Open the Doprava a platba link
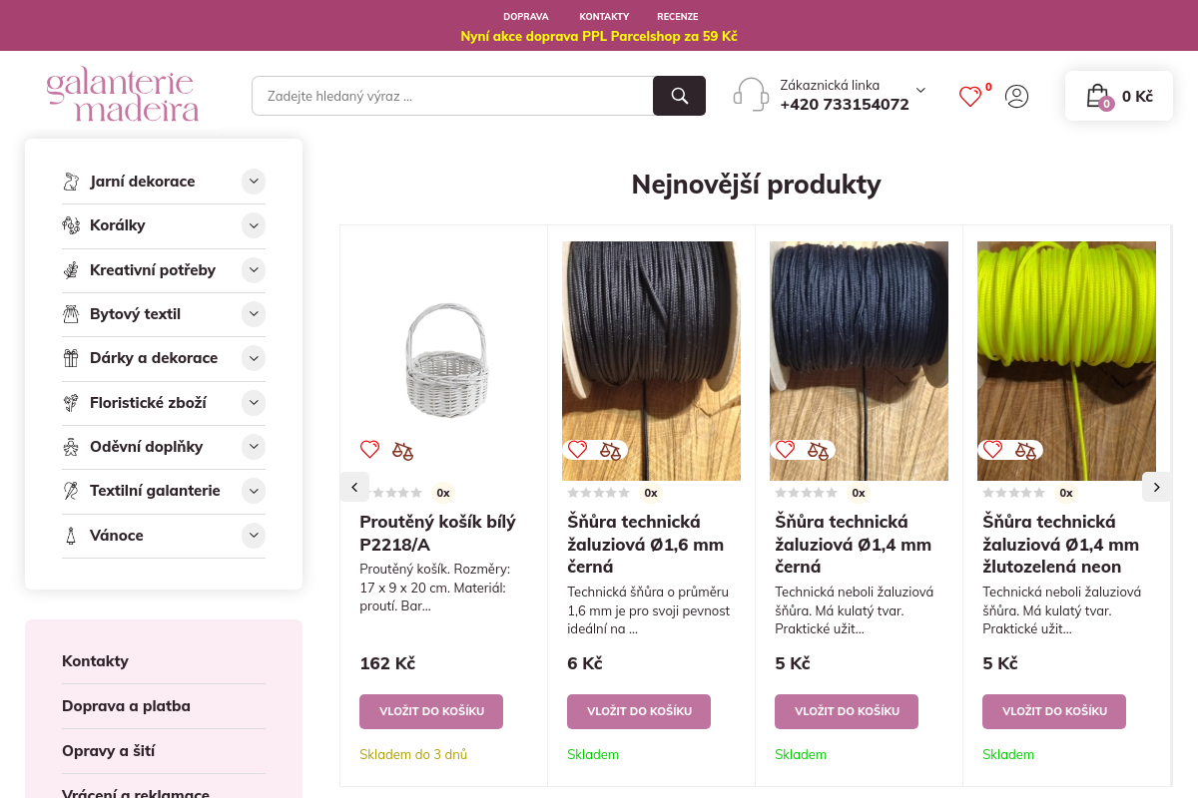 tap(126, 706)
